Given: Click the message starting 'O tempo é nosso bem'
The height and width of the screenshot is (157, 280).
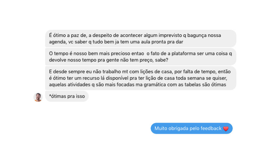Looking at the screenshot, I should click(x=141, y=57).
